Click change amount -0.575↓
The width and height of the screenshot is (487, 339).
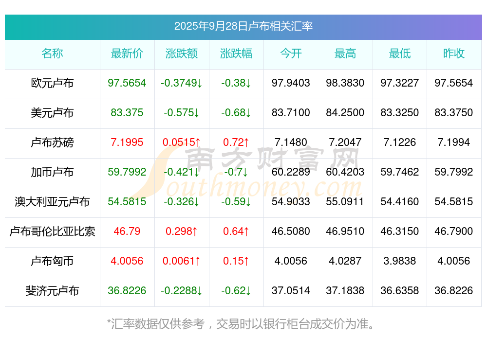tap(182, 112)
